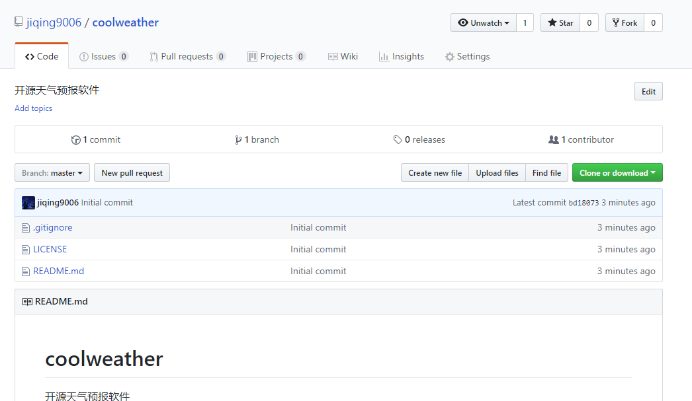Click the Edit description button
This screenshot has height=401, width=692.
pyautogui.click(x=648, y=91)
